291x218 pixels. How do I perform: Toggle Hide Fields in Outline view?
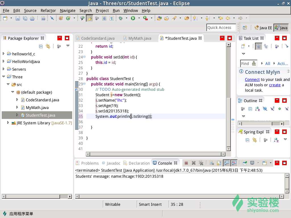(265, 109)
